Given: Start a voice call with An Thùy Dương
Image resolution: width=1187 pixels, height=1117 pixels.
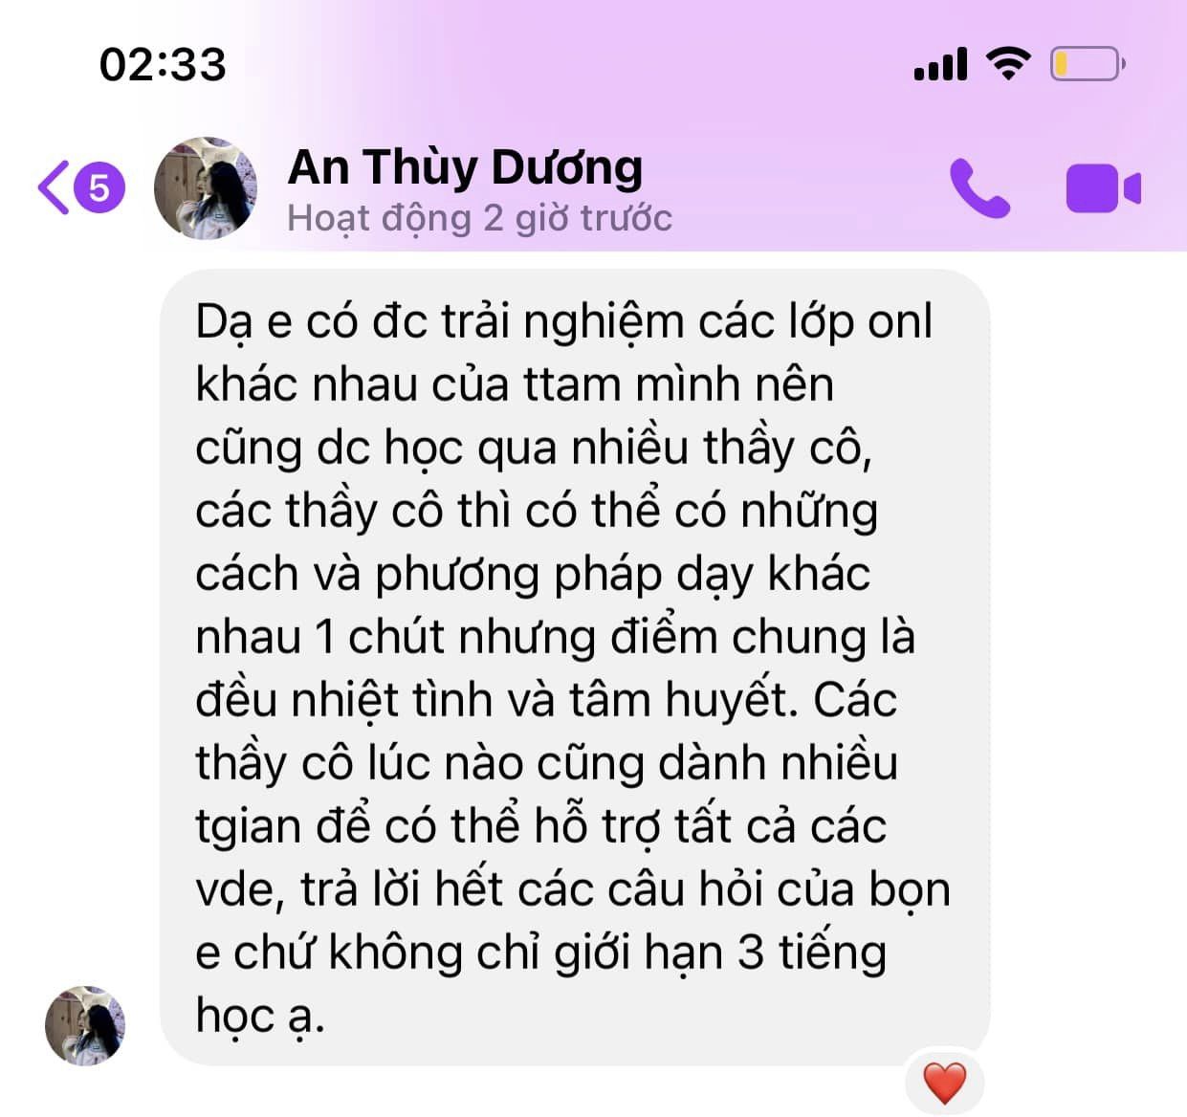Looking at the screenshot, I should tap(979, 187).
